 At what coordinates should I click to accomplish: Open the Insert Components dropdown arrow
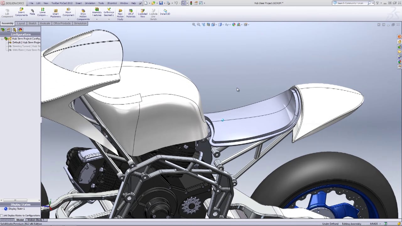[x=21, y=19]
